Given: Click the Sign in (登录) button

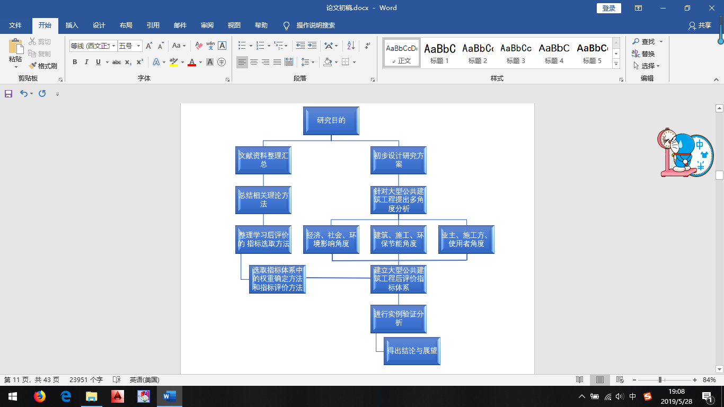Looking at the screenshot, I should pos(609,8).
